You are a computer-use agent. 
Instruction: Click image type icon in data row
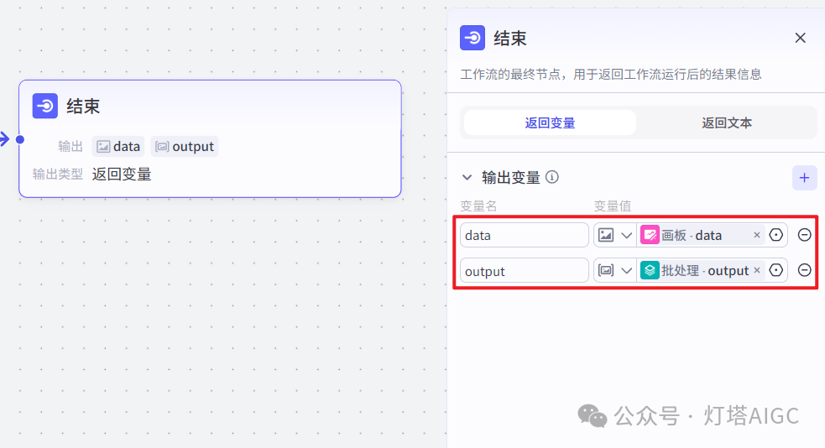tap(606, 235)
